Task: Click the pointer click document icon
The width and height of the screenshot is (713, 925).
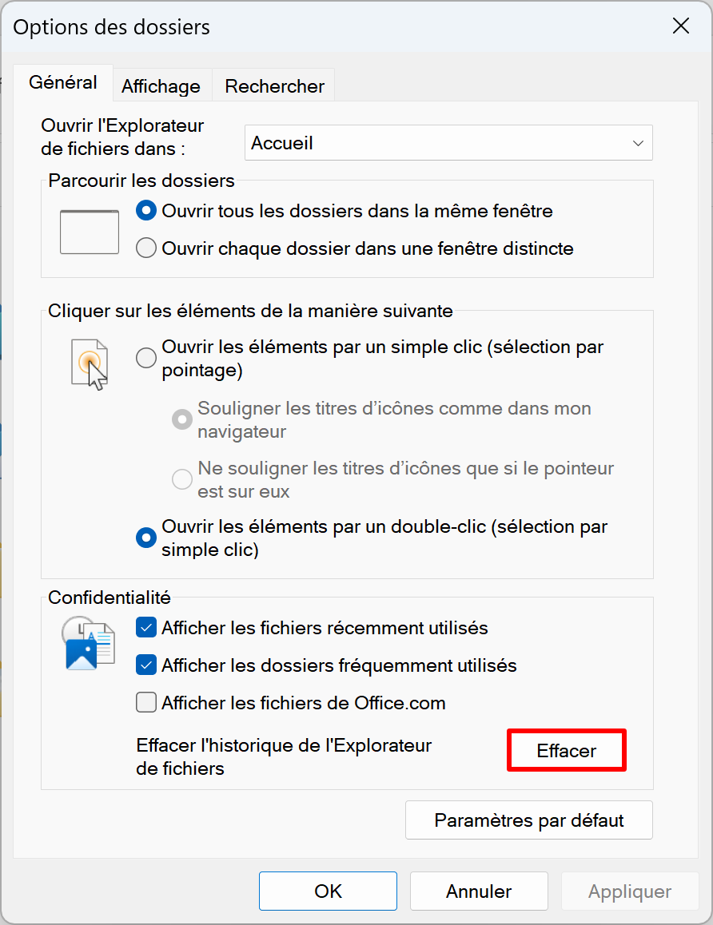Action: click(x=90, y=364)
